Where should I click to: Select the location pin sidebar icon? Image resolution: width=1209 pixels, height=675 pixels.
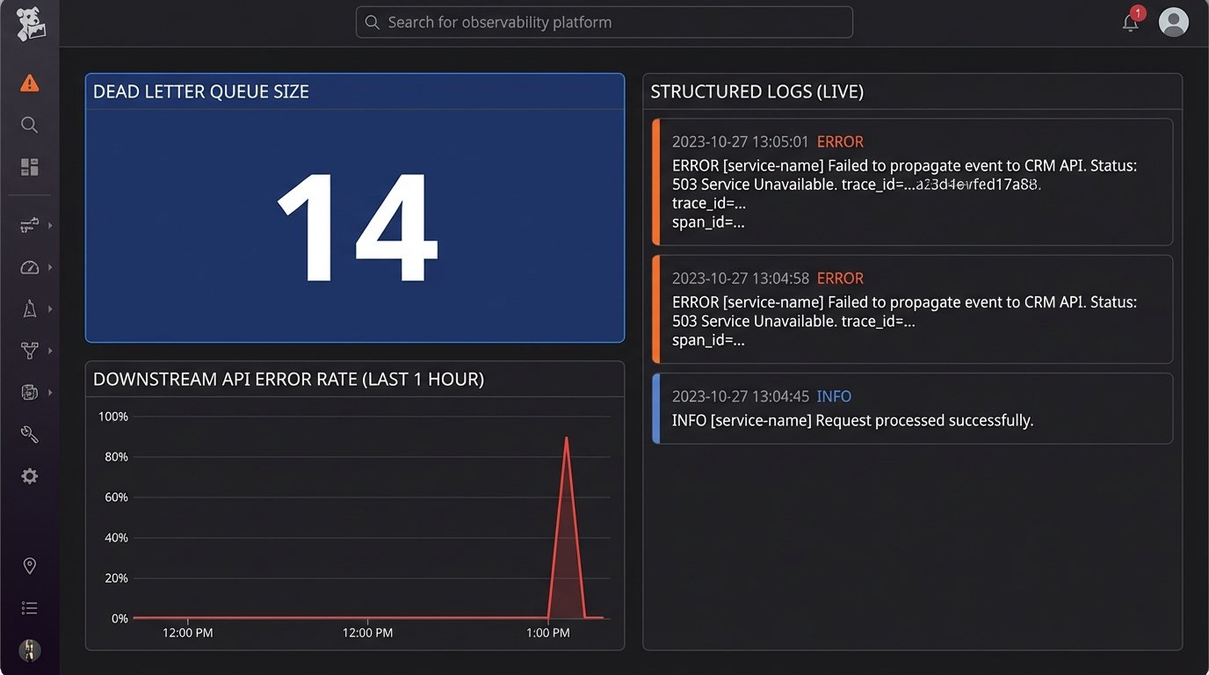coord(29,566)
